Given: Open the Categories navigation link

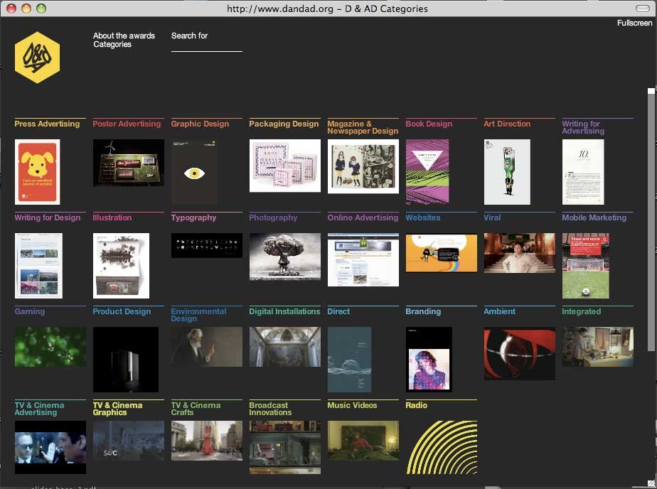Looking at the screenshot, I should 112,44.
